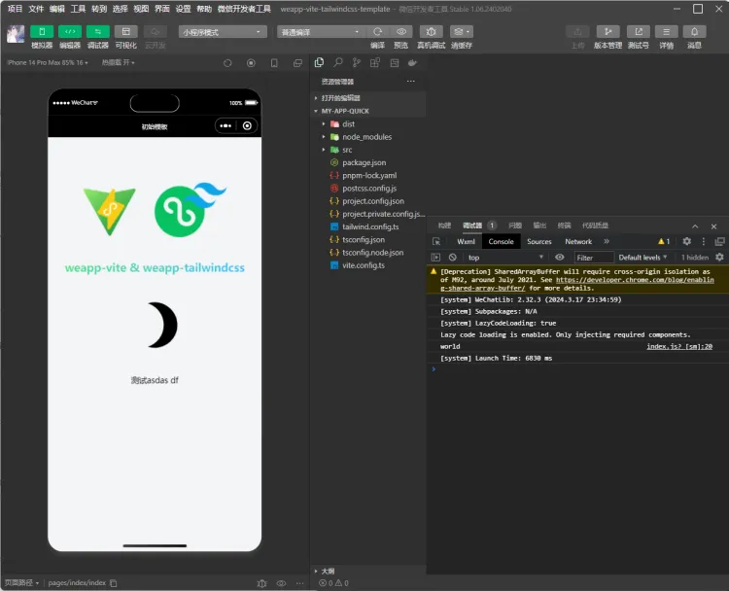The image size is (729, 591).
Task: Clear the console icon
Action: click(452, 258)
